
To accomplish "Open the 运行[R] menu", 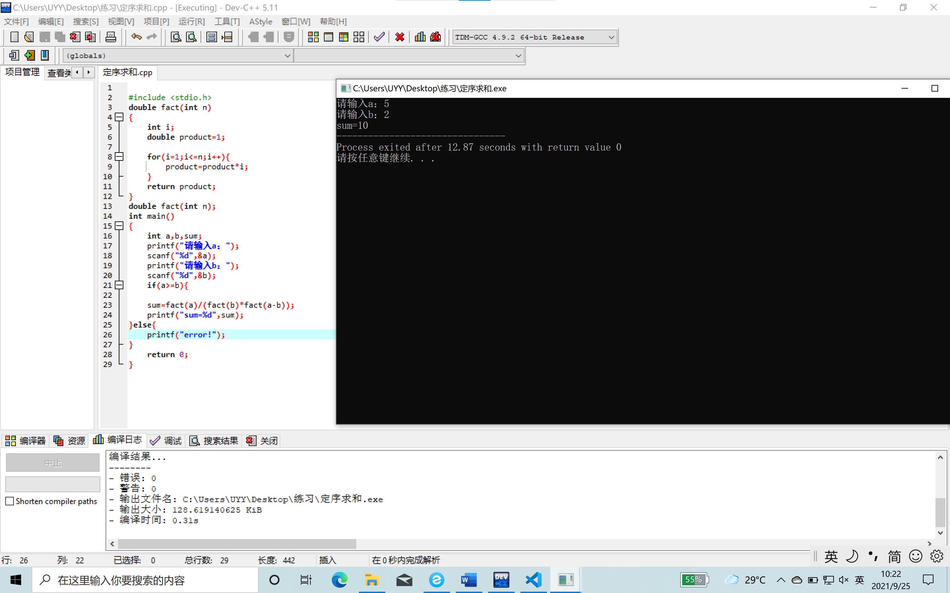I will click(x=192, y=21).
